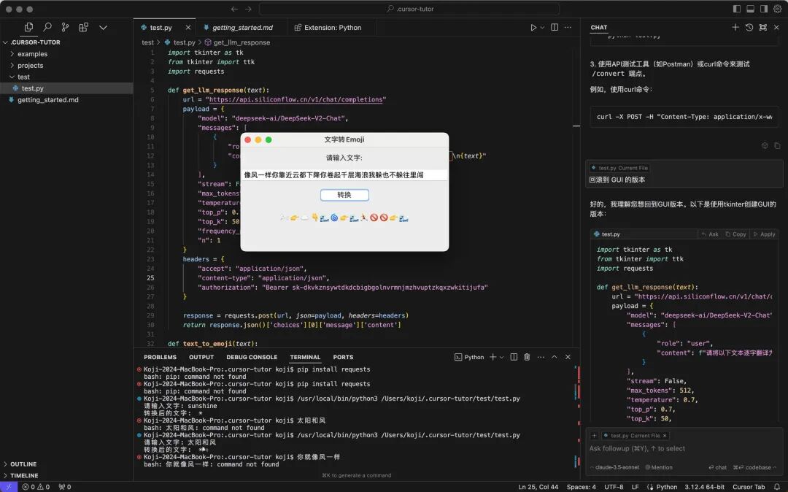788x492 pixels.
Task: Open editor more actions menu
Action: point(568,27)
